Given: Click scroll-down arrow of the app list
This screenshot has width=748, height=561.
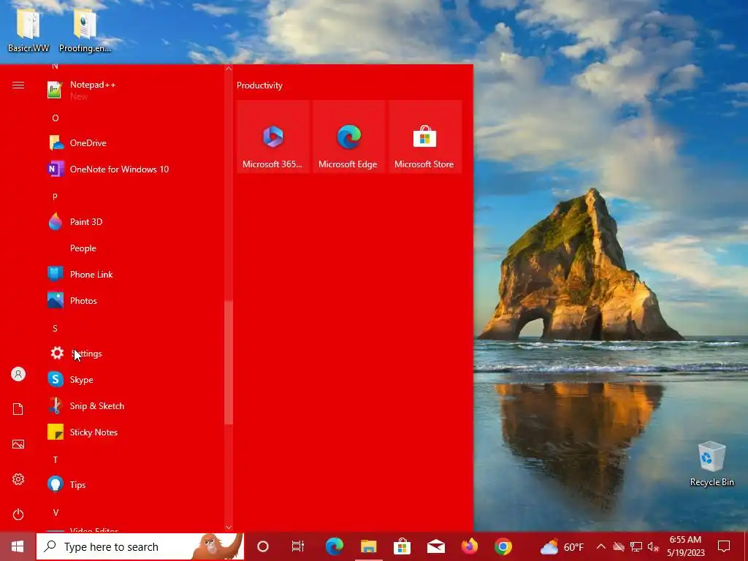Looking at the screenshot, I should tap(229, 527).
